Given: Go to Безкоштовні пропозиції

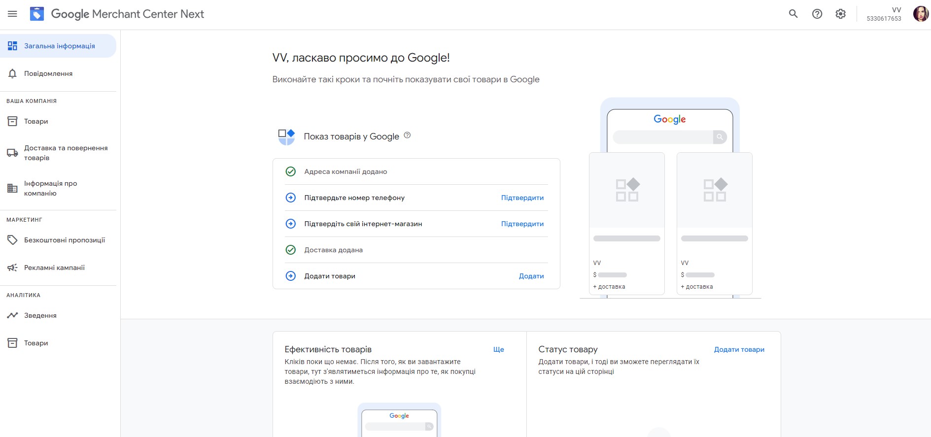Looking at the screenshot, I should point(64,240).
